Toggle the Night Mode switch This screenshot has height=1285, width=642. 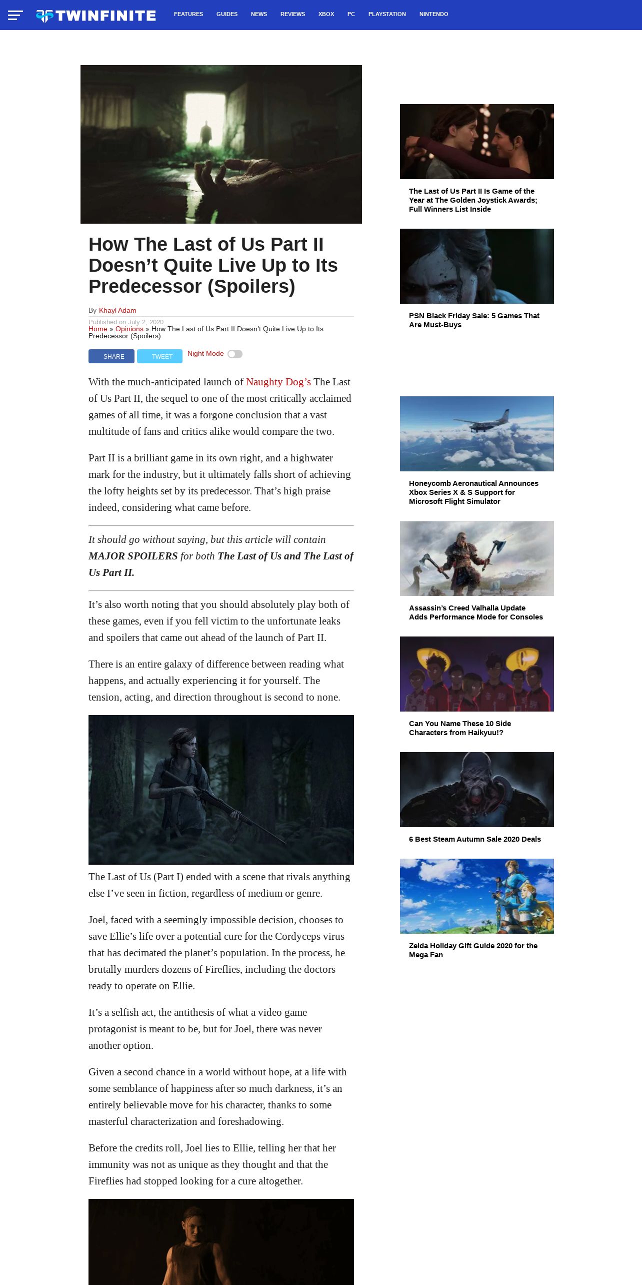pyautogui.click(x=235, y=354)
